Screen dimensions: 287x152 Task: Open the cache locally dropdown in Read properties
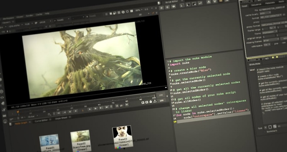[x=265, y=13]
